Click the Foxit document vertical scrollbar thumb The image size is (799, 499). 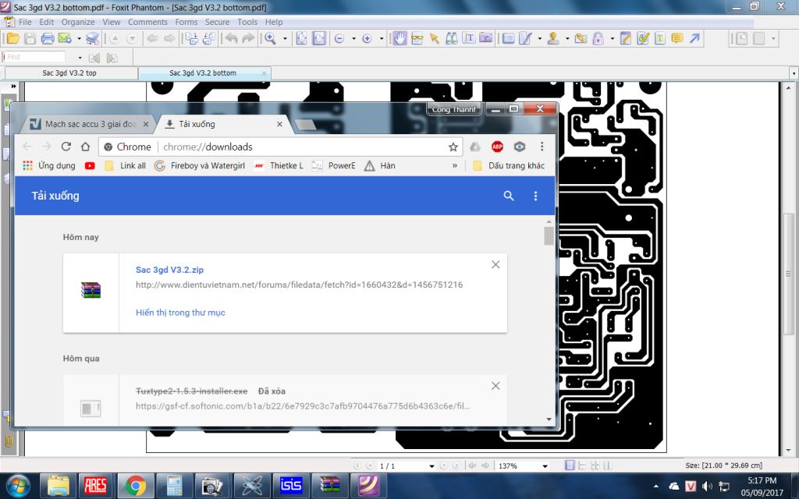pyautogui.click(x=789, y=275)
